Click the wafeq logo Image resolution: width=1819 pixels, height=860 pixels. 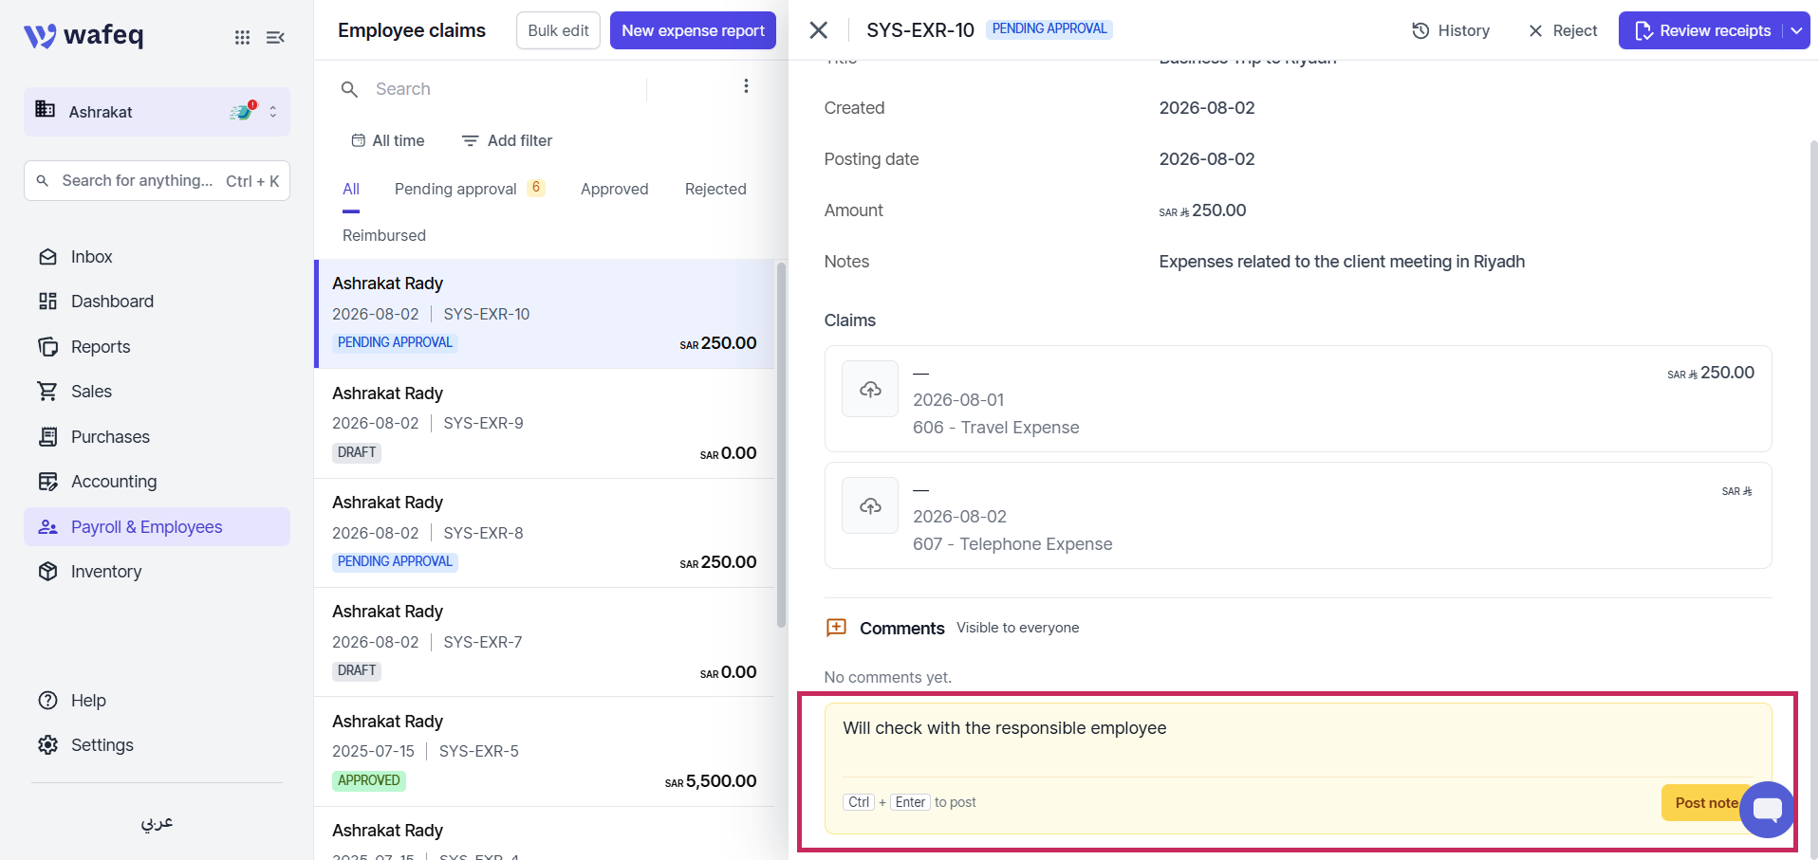point(84,36)
